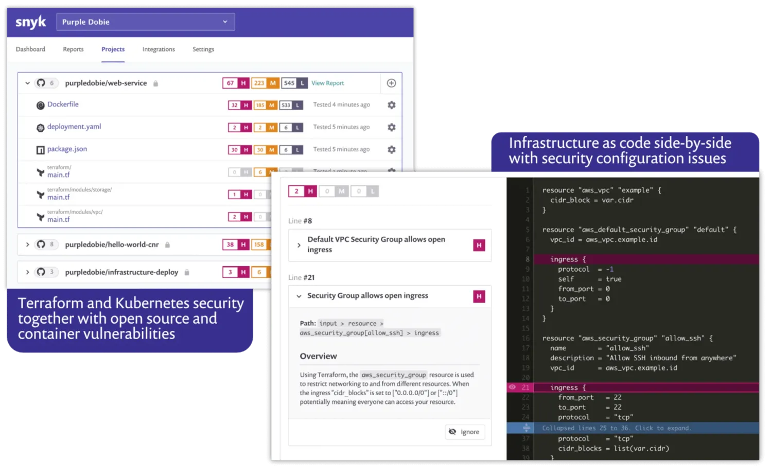772x476 pixels.
Task: Click 'aws_security_group[allow_ssh]' path segment
Action: [x=352, y=333]
